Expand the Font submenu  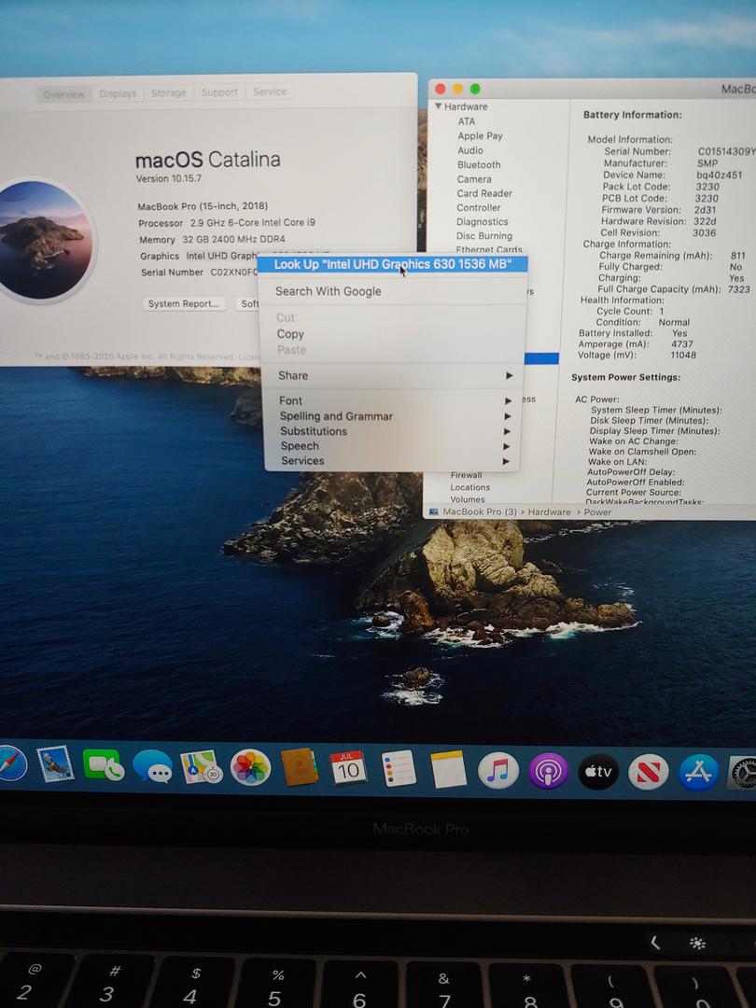point(393,400)
